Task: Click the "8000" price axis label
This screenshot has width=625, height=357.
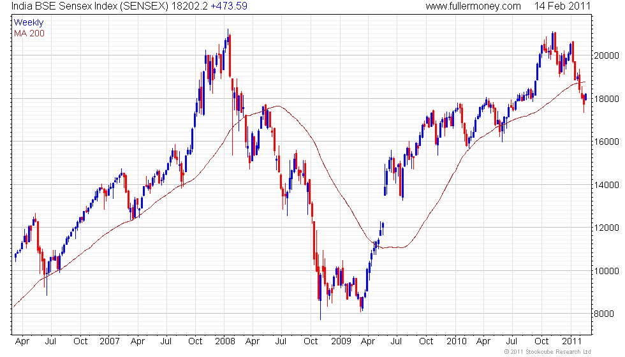Action: click(604, 314)
